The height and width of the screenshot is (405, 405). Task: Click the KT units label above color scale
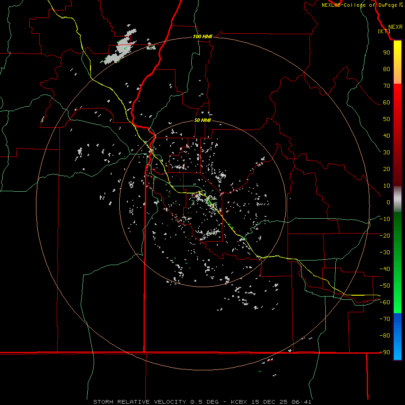click(x=384, y=31)
